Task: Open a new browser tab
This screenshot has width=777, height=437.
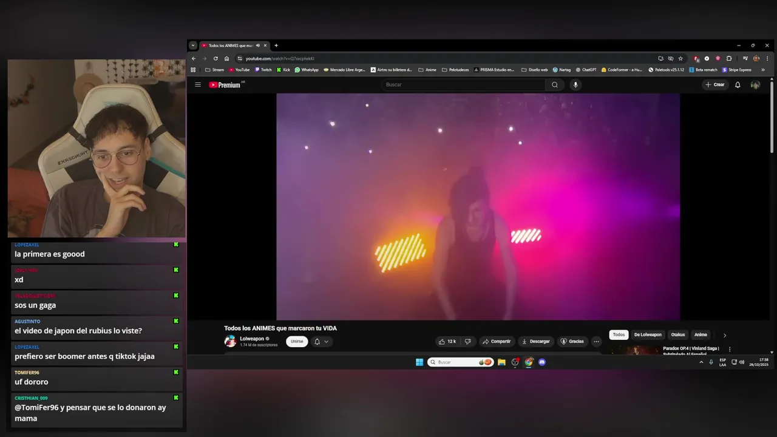Action: [276, 46]
